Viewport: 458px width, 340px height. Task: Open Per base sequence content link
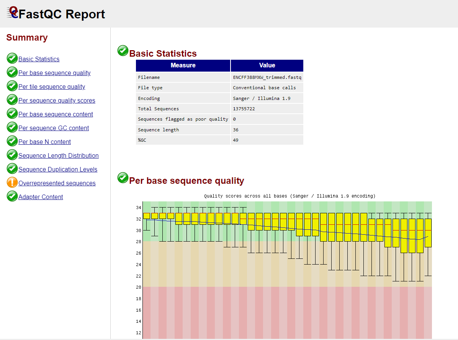point(56,114)
